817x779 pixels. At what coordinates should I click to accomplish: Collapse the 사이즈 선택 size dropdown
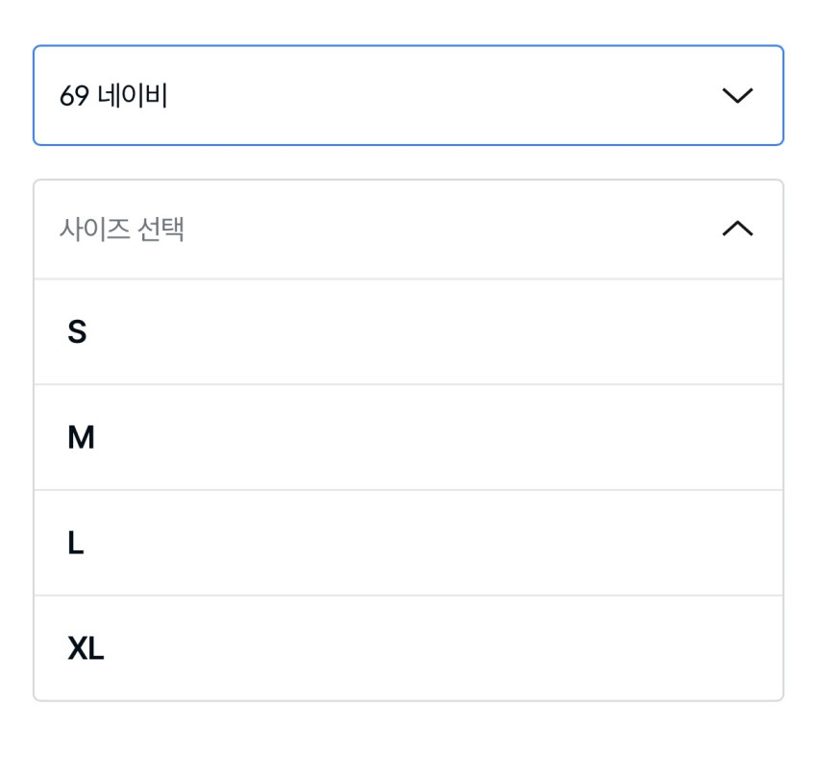[x=408, y=229]
